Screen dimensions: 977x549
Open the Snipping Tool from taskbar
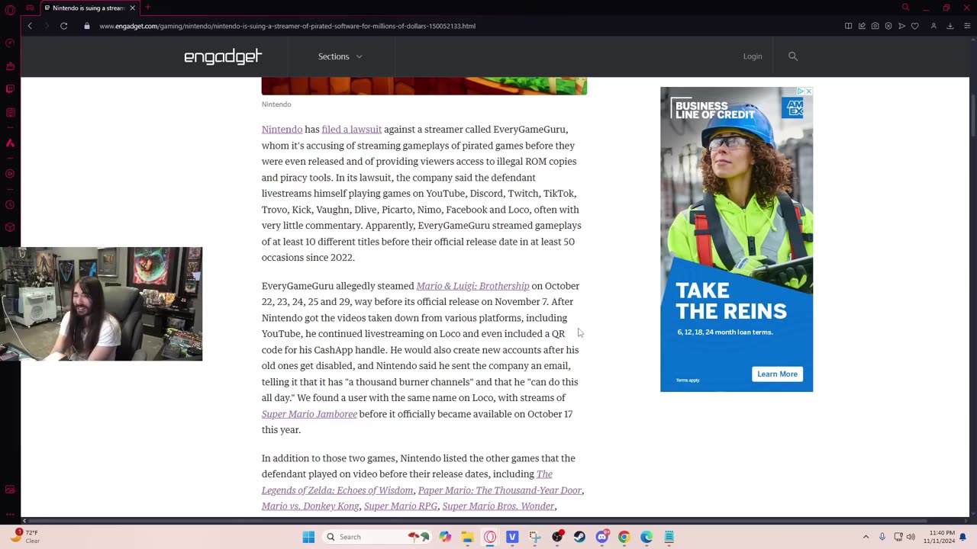point(534,537)
